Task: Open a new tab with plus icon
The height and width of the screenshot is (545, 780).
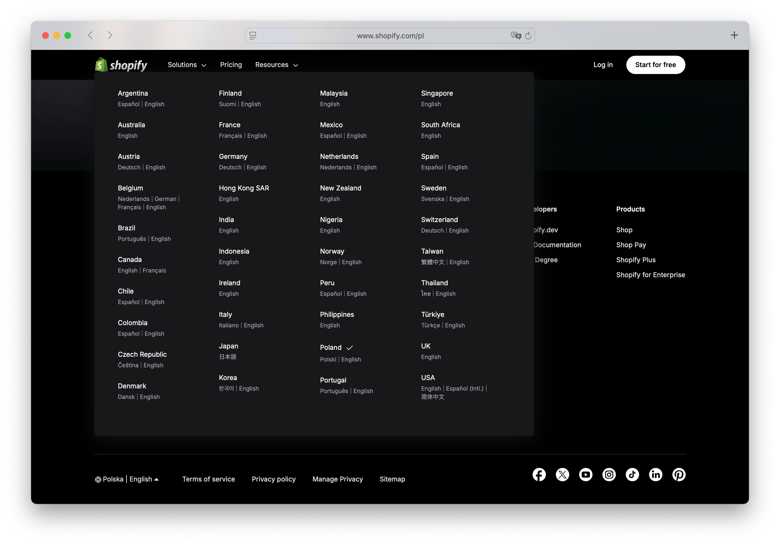Action: pos(734,35)
